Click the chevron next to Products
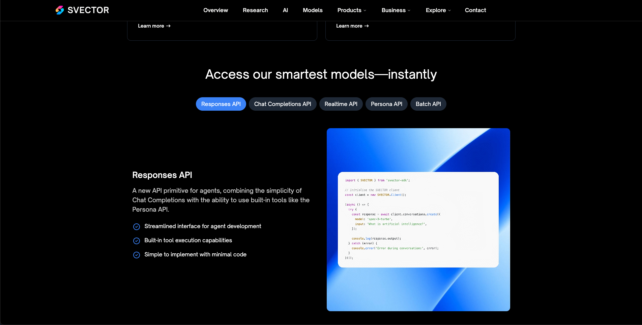Screen dimensions: 642x325 pos(365,10)
